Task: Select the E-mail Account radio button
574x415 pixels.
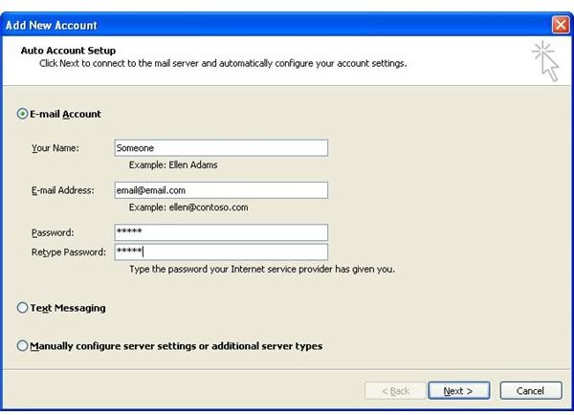Action: point(22,114)
